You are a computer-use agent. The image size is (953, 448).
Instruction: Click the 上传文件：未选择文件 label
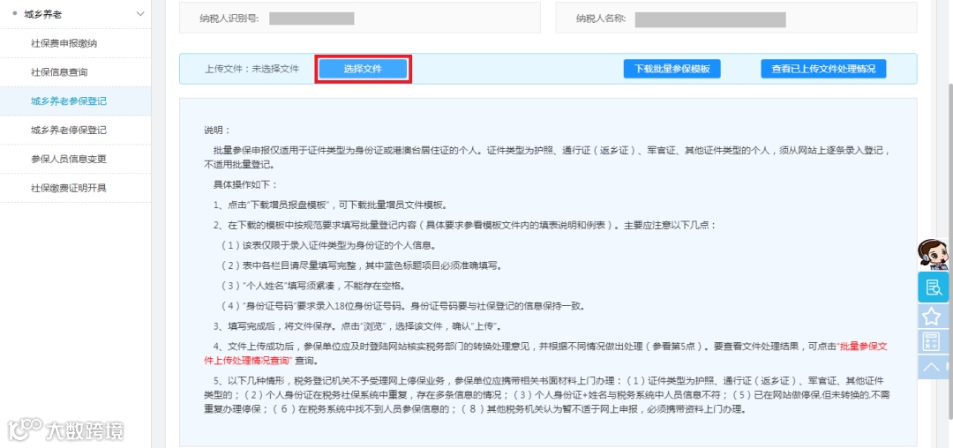click(251, 69)
